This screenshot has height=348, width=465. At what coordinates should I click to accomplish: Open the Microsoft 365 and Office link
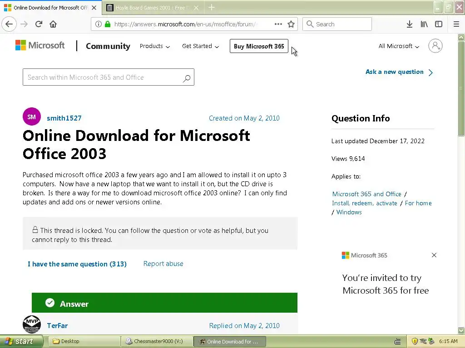pyautogui.click(x=366, y=194)
